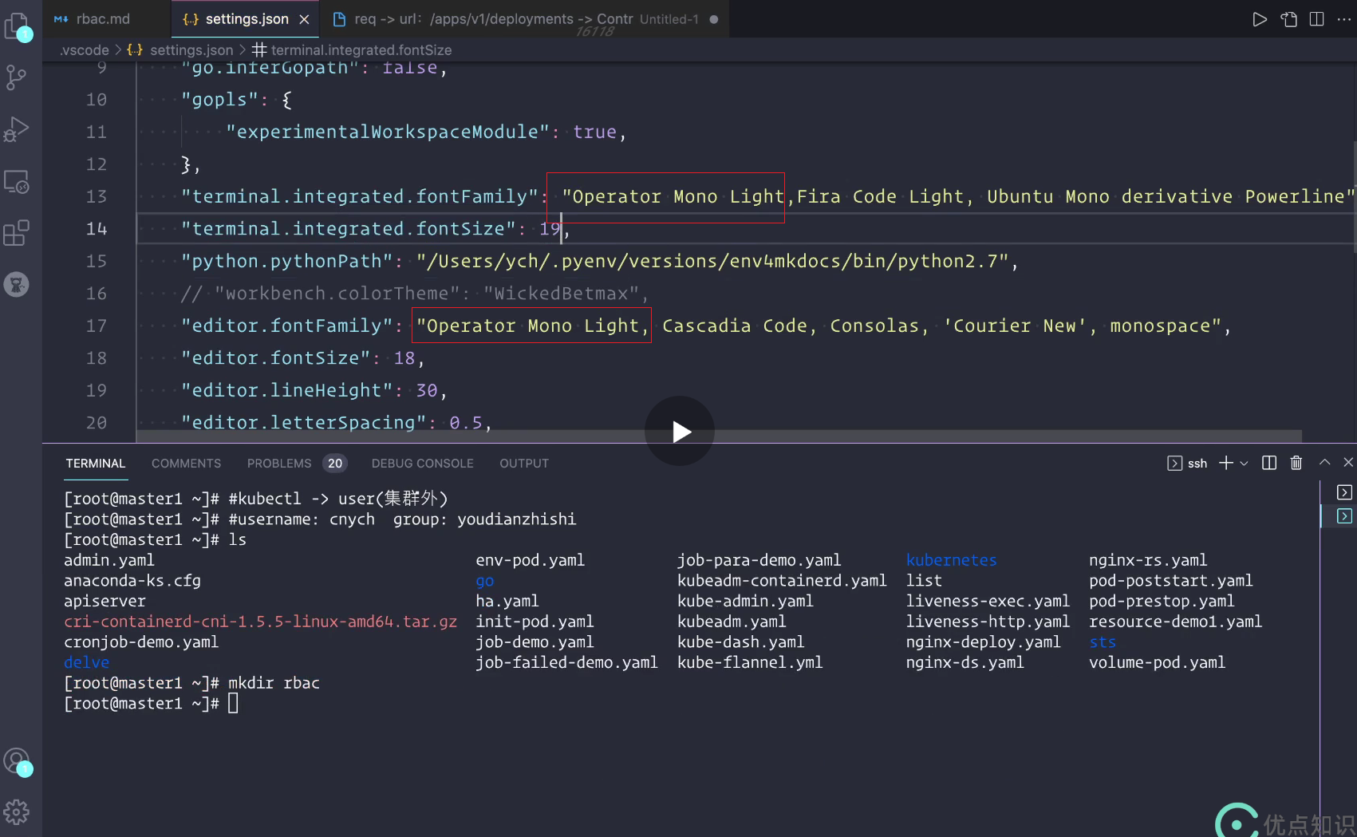Select the second terminal in side list
Viewport: 1357px width, 837px height.
[1344, 516]
